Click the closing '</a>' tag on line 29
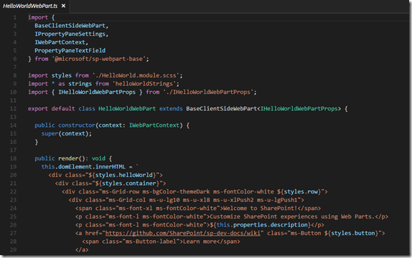 82,250
